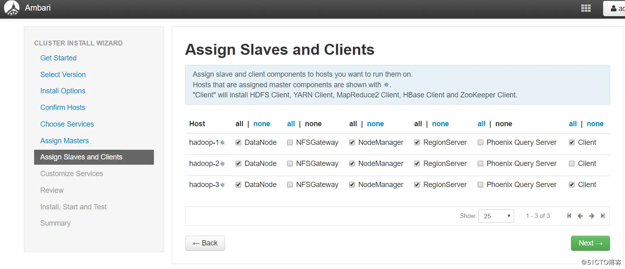Go to next page arrow icon
The height and width of the screenshot is (269, 625).
pos(592,216)
